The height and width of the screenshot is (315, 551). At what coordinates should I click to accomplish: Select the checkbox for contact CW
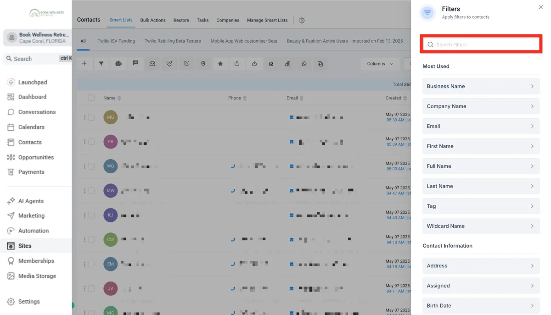(x=91, y=239)
